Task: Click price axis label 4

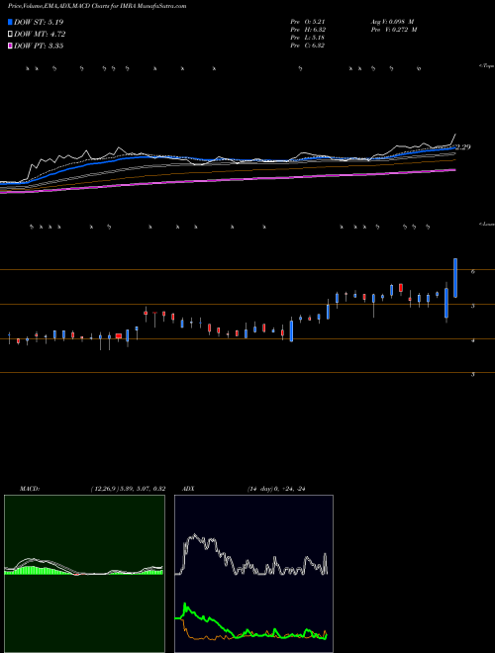Action: click(472, 340)
